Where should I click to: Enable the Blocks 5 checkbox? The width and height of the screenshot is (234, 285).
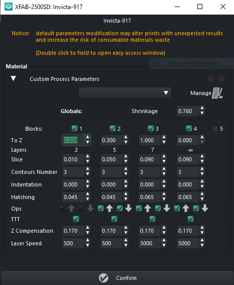point(215,129)
